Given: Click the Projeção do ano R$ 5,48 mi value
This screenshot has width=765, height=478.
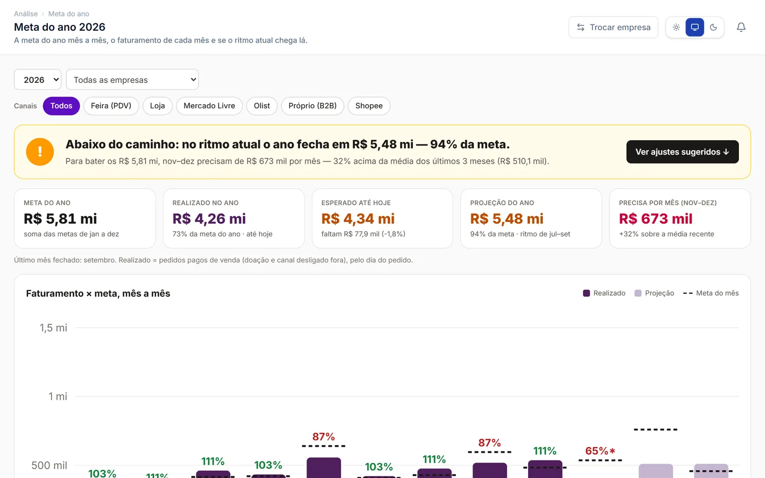Looking at the screenshot, I should (x=506, y=219).
